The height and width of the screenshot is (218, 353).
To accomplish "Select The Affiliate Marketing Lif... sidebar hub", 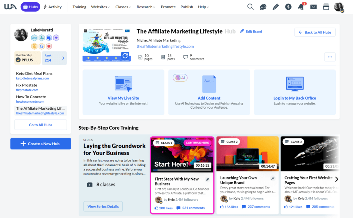I will [41, 111].
